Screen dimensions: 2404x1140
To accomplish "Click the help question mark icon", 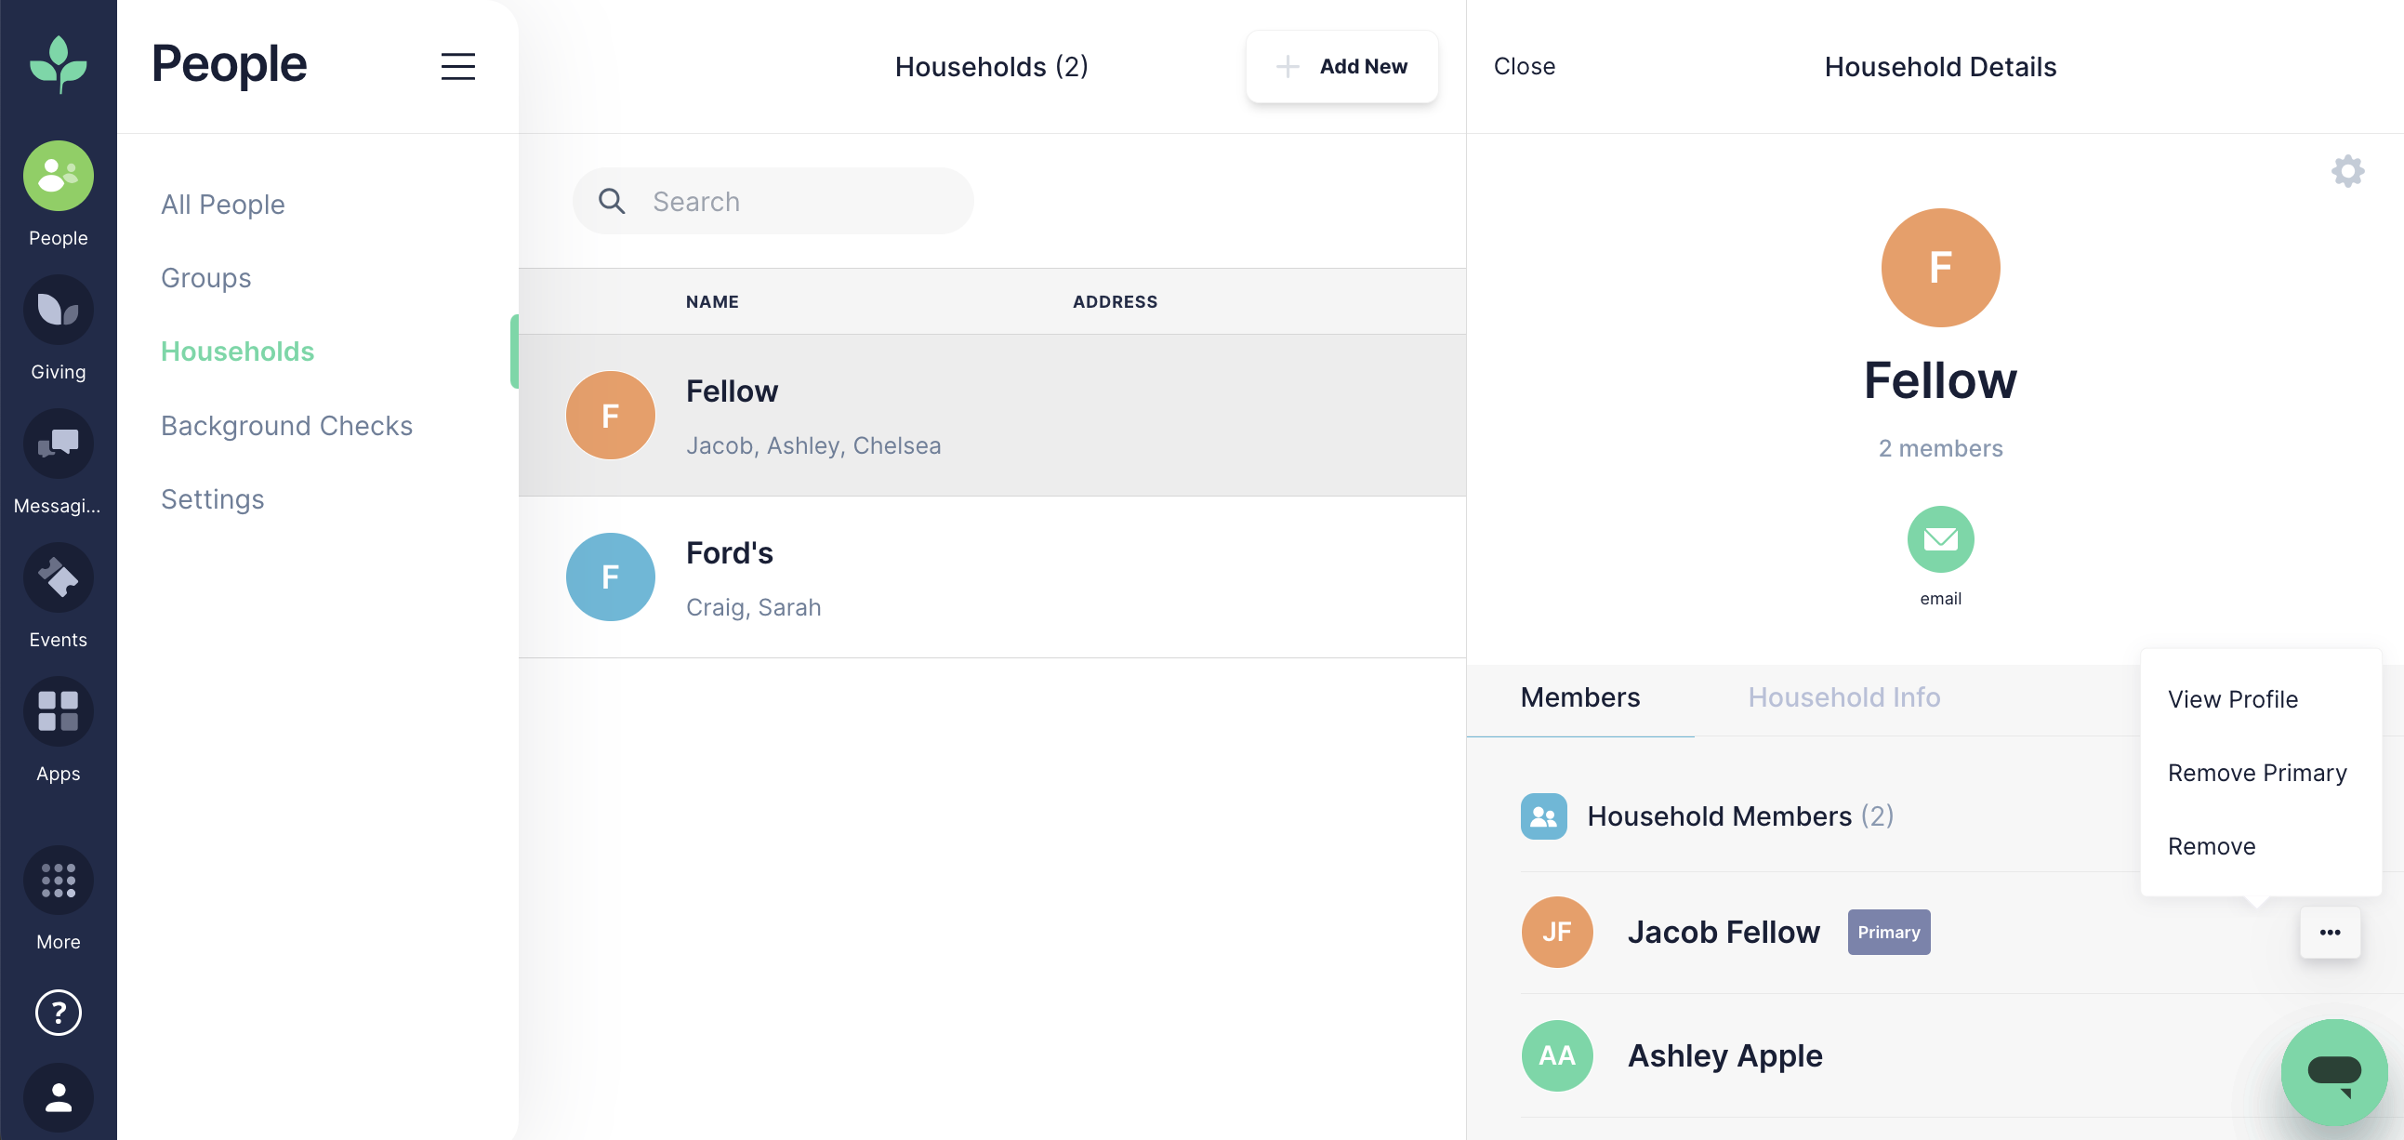I will click(58, 1013).
